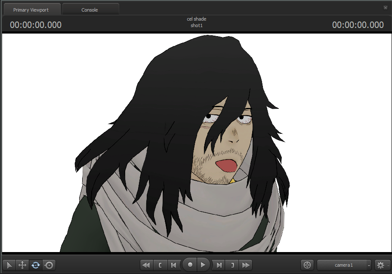Click the right timecode 00:00:00.000
The height and width of the screenshot is (274, 392).
click(358, 25)
